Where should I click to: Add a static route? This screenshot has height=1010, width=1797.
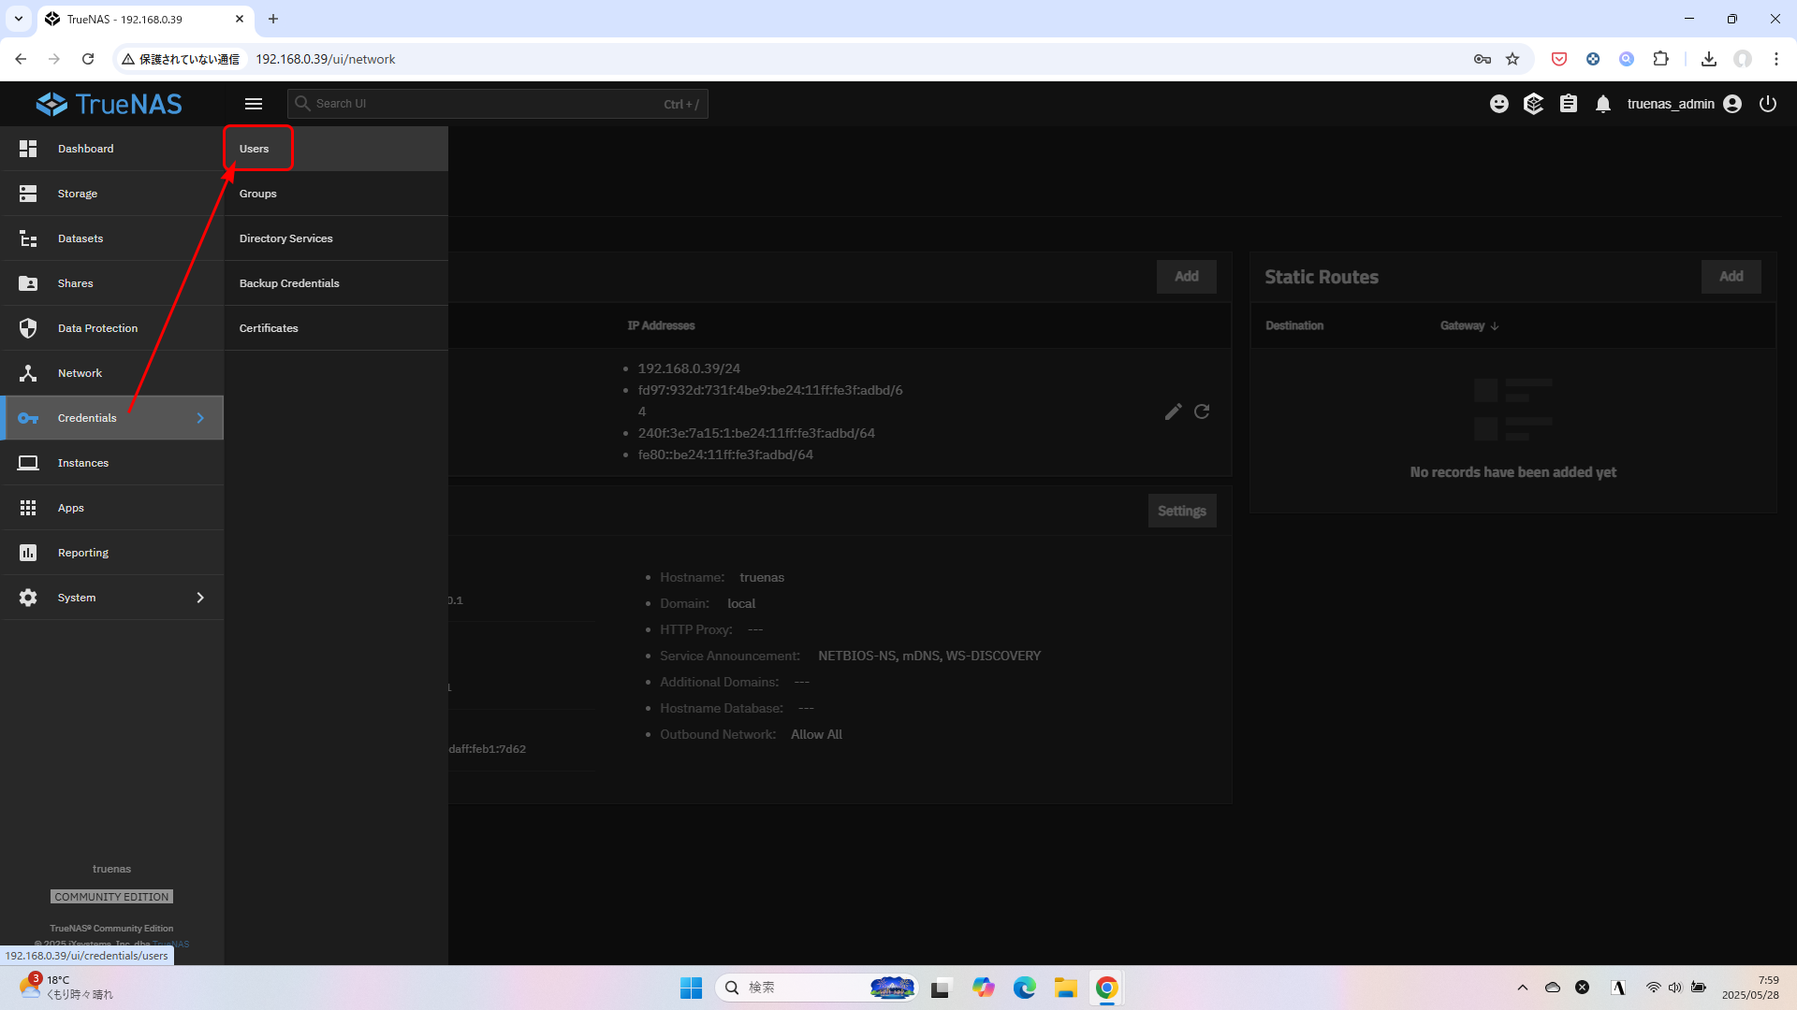coord(1731,277)
